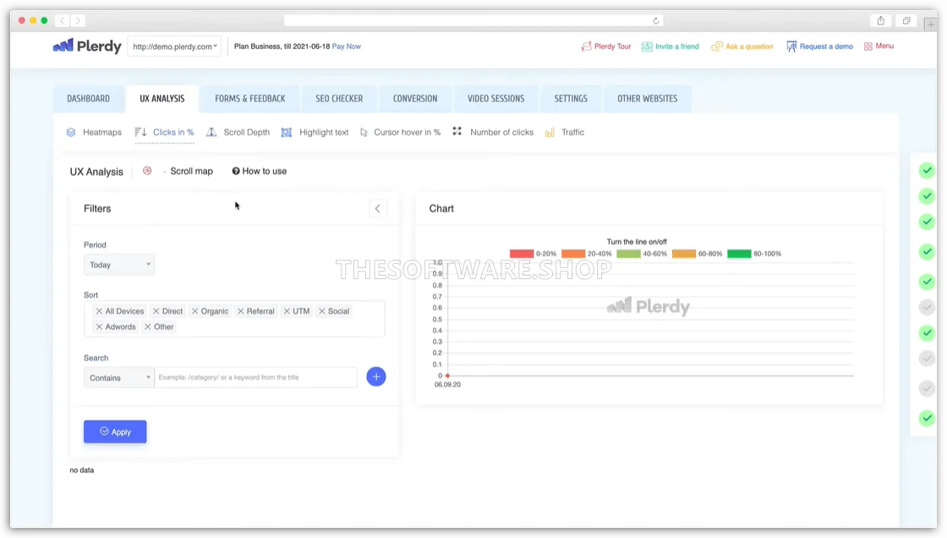Toggle the 80-100% chart line on/off
This screenshot has width=947, height=538.
pos(738,253)
